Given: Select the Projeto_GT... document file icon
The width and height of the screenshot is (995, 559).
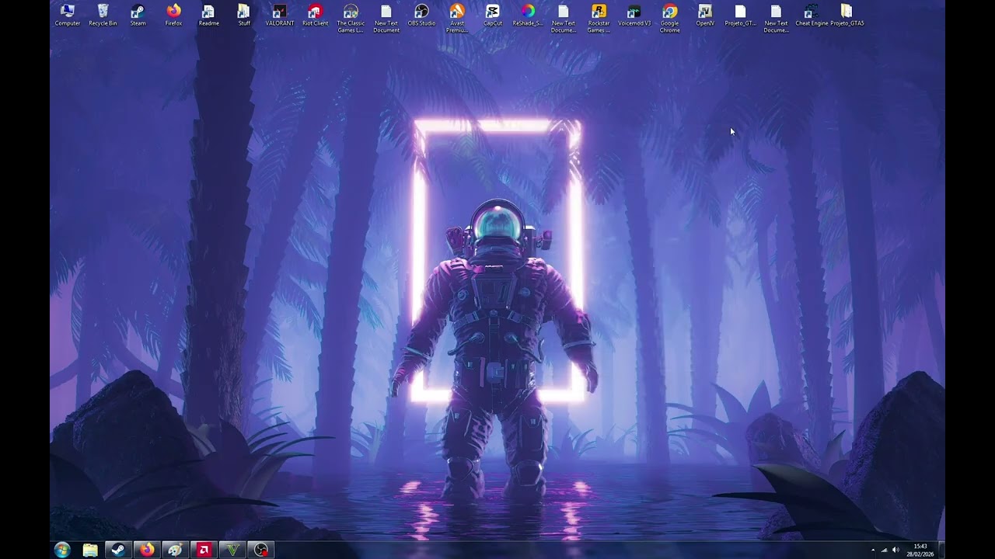Looking at the screenshot, I should pos(740,15).
